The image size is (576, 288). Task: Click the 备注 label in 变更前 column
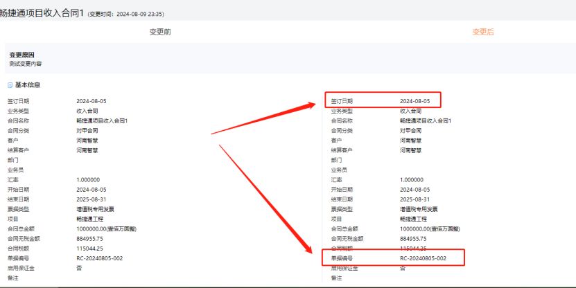(x=13, y=278)
